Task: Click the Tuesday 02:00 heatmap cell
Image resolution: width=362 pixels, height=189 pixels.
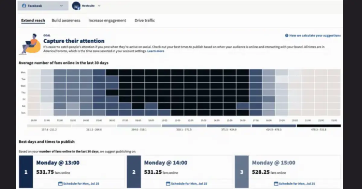Action: (60, 79)
